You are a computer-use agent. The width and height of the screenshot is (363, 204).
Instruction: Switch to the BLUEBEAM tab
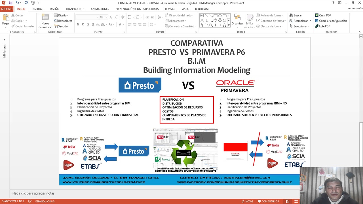pyautogui.click(x=202, y=9)
